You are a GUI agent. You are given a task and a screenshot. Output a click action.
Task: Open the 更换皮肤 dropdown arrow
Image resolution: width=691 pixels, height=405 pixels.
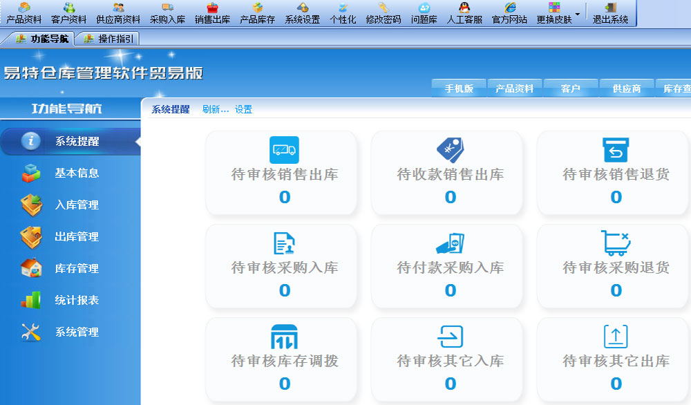pyautogui.click(x=577, y=14)
